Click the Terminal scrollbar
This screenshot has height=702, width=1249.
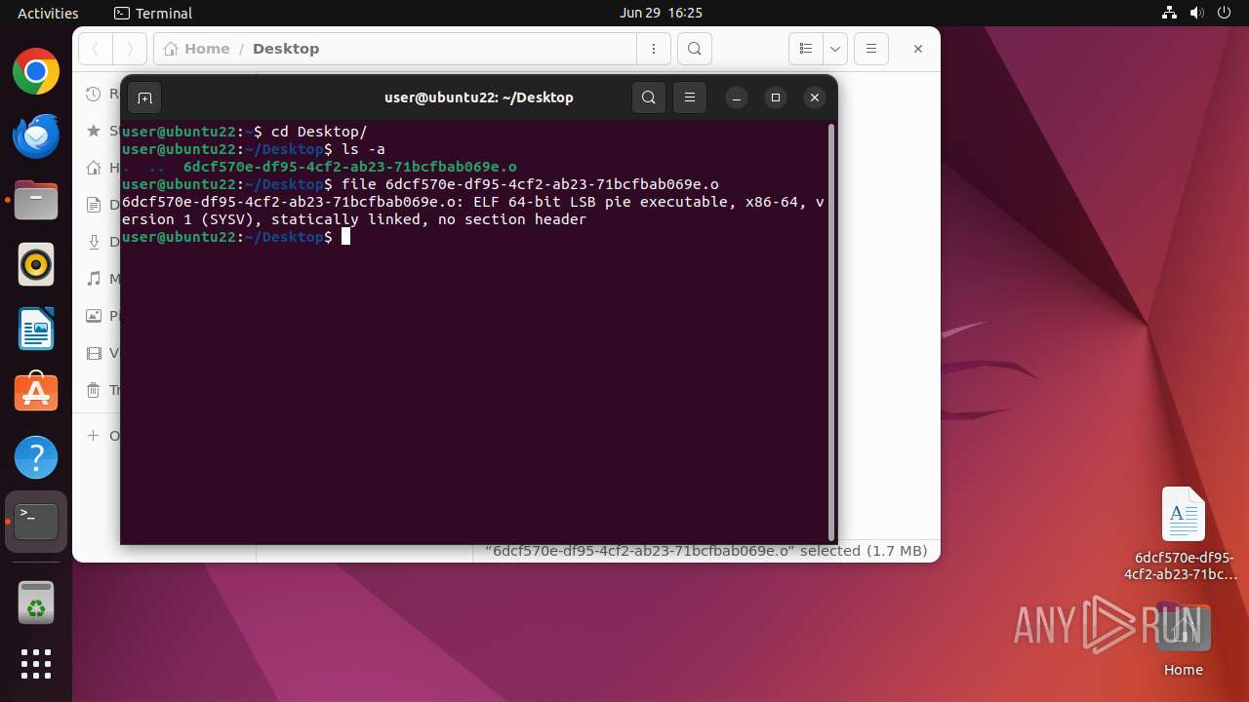pyautogui.click(x=831, y=331)
